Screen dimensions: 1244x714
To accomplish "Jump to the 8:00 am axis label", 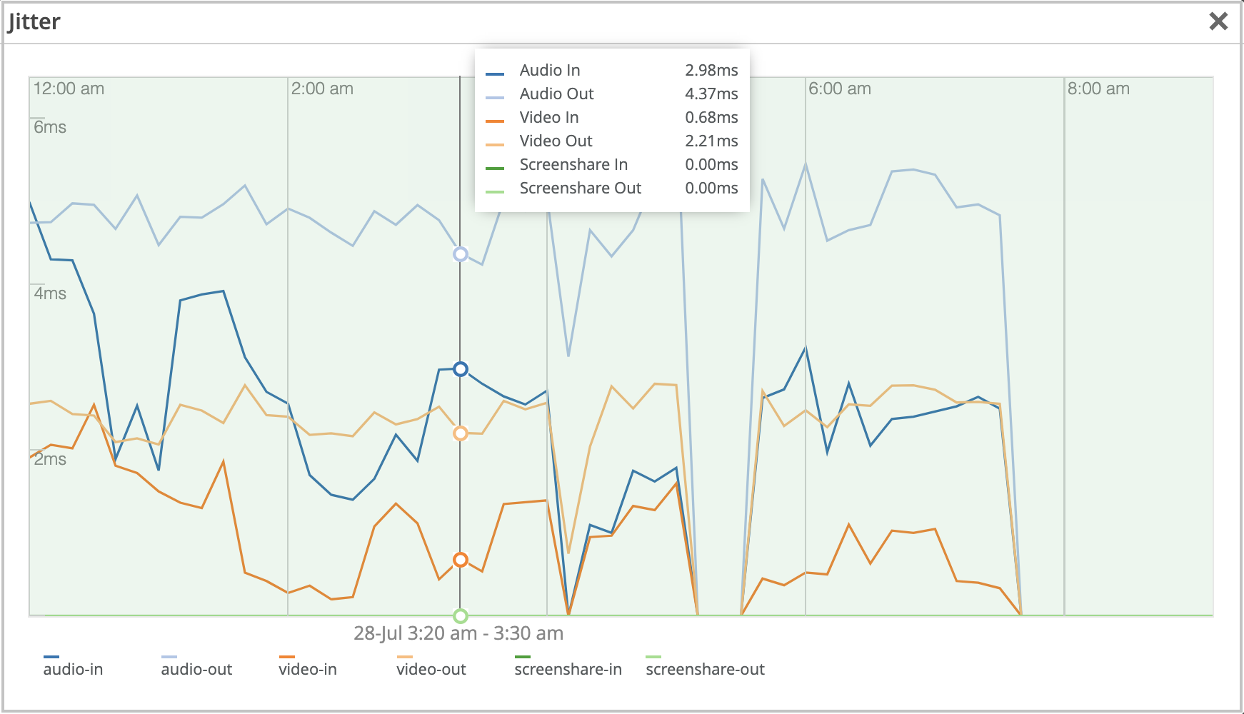I will click(1098, 89).
